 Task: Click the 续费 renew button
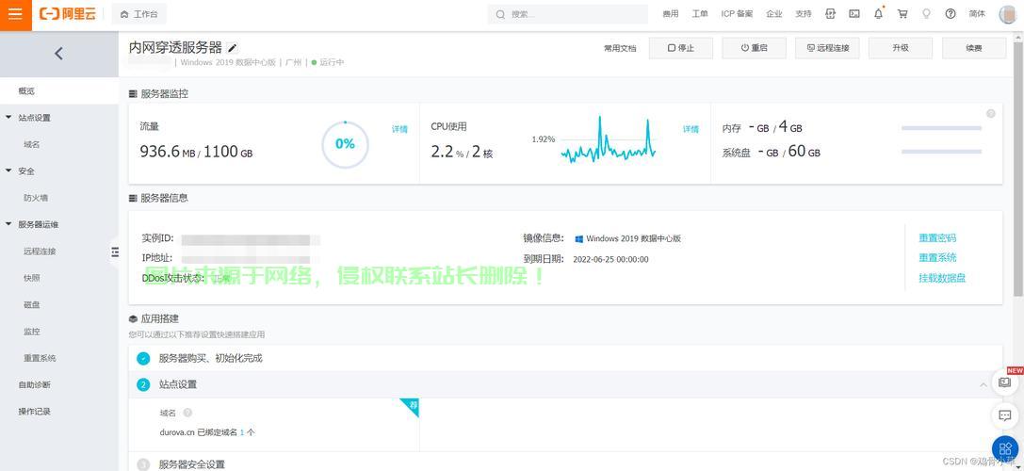click(974, 48)
